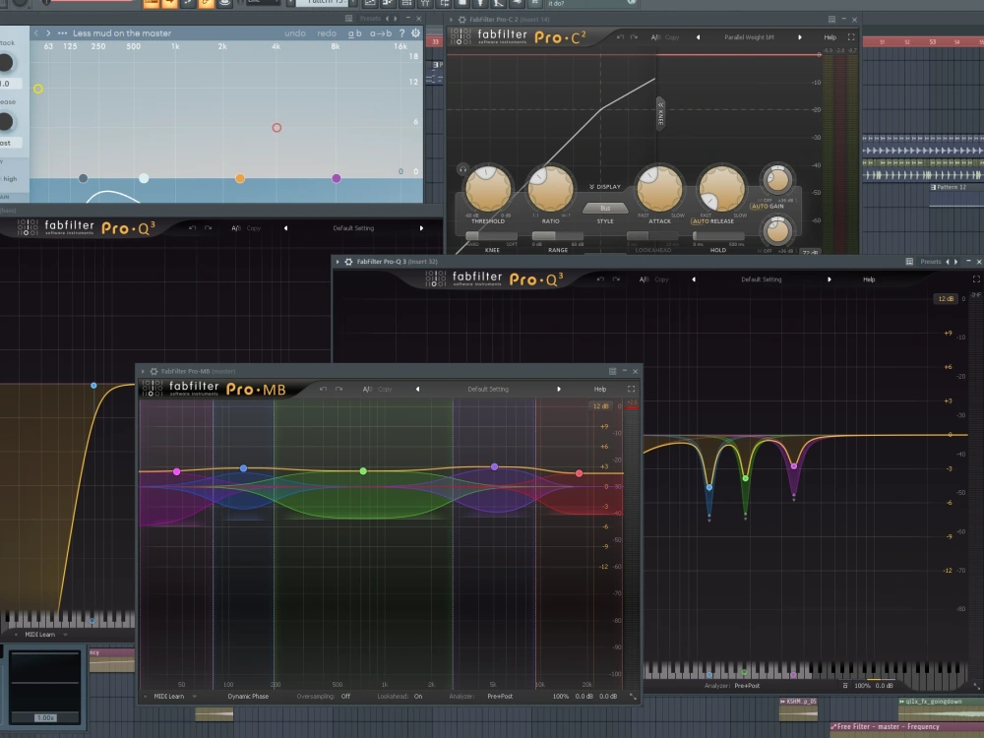Viewport: 984px width, 738px height.
Task: Click the Ratio knob in Pro-C 2
Action: coord(550,188)
